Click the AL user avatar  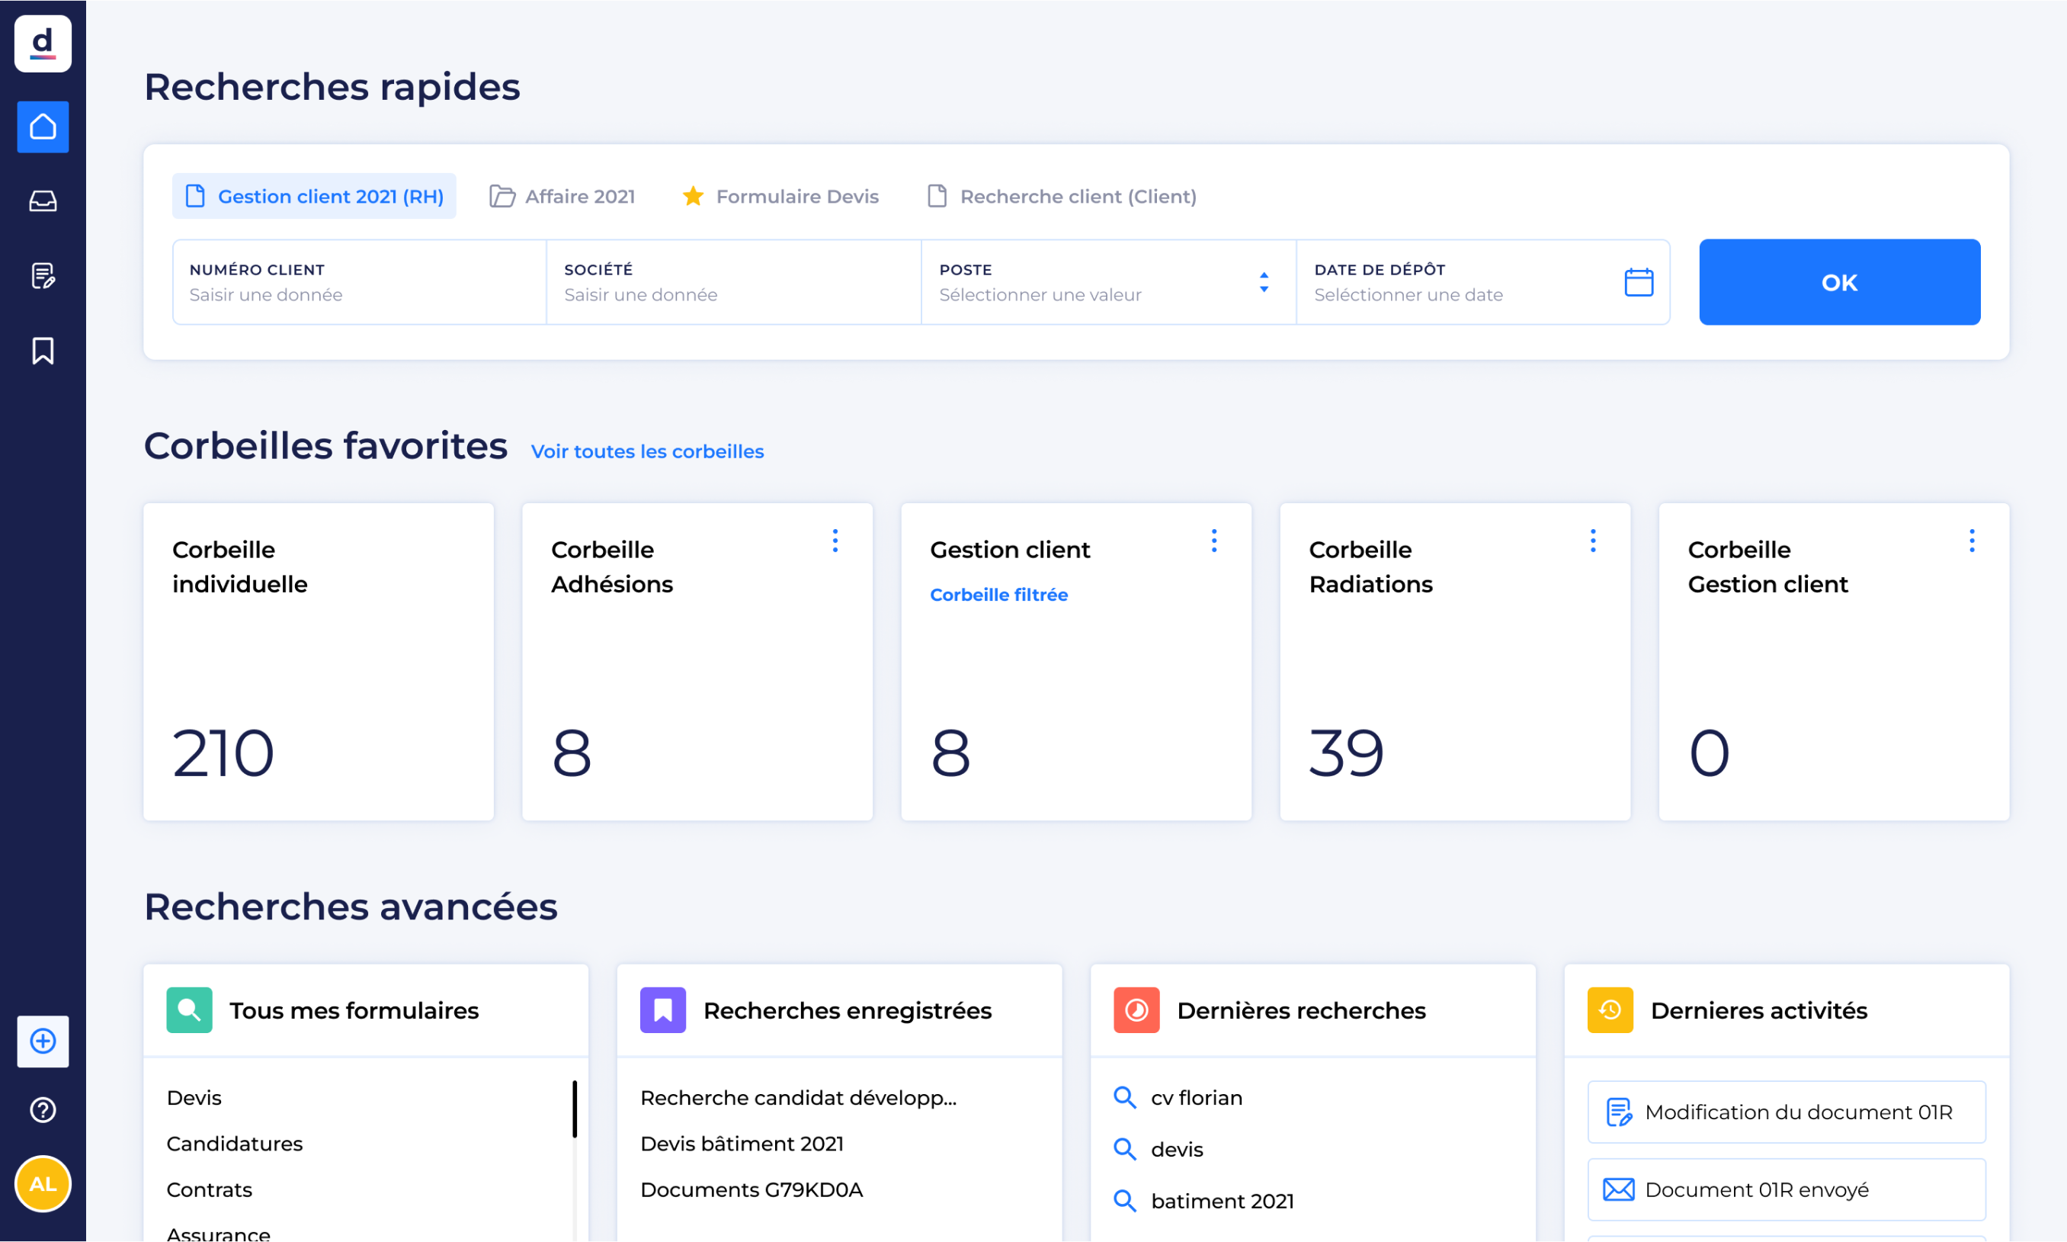43,1183
